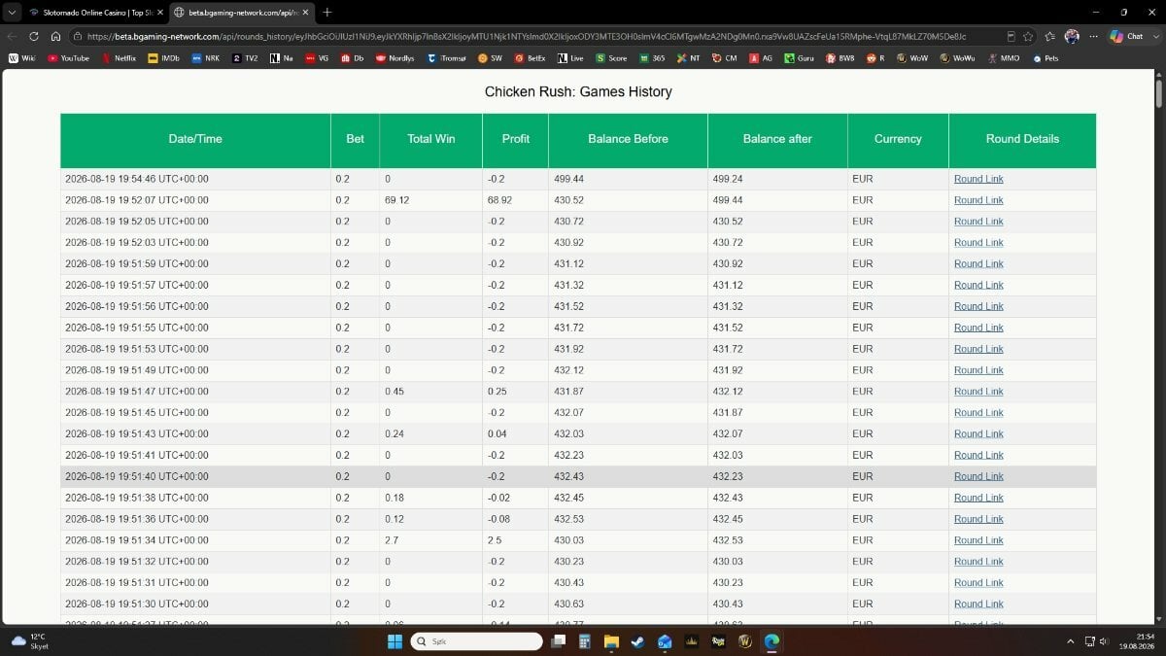The height and width of the screenshot is (656, 1166).
Task: Open the weather widget on taskbar
Action: 30,641
